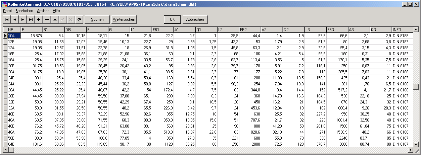
Task: Select the NR cell containing 16B
Action: click(14, 53)
